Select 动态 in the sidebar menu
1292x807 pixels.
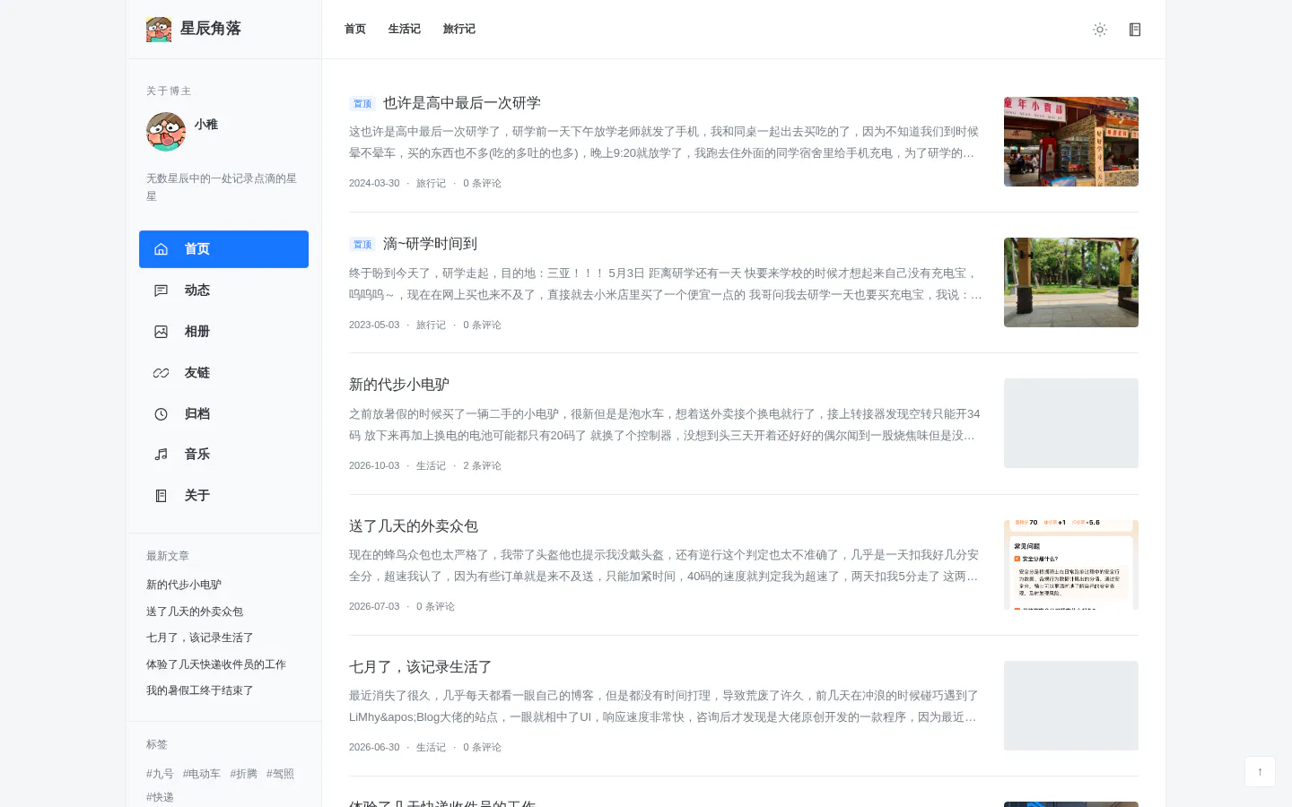pos(223,291)
